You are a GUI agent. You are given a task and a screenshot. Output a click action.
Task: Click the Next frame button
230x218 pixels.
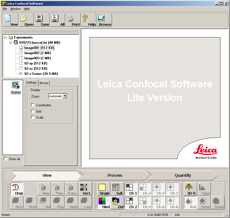(x=72, y=203)
